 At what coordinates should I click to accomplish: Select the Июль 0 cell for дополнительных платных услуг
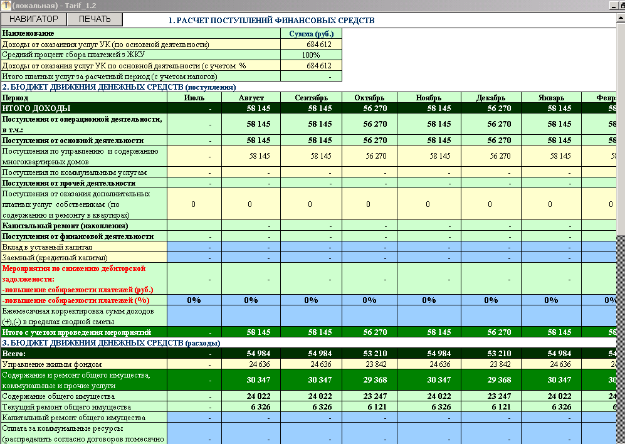[194, 204]
